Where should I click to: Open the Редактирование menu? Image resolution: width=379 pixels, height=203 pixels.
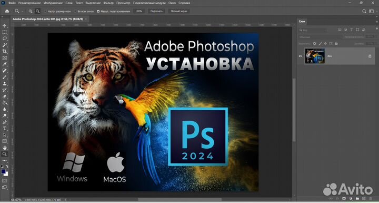click(29, 3)
